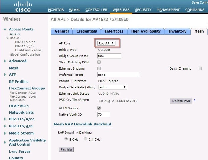The image size is (208, 160).
Task: Expand the ATF sidebar section
Action: (x=5, y=75)
